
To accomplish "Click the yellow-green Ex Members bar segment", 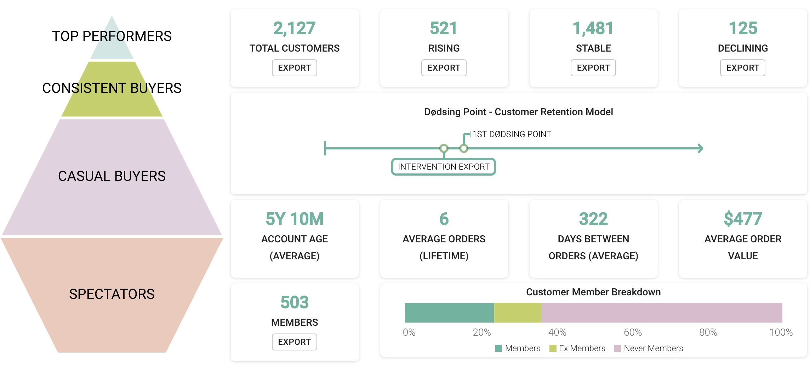I will tap(518, 313).
